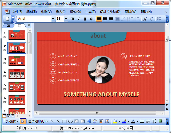Image resolution: width=171 pixels, height=133 pixels.
Task: Switch to slide sorter view
Action: pyautogui.click(x=9, y=116)
